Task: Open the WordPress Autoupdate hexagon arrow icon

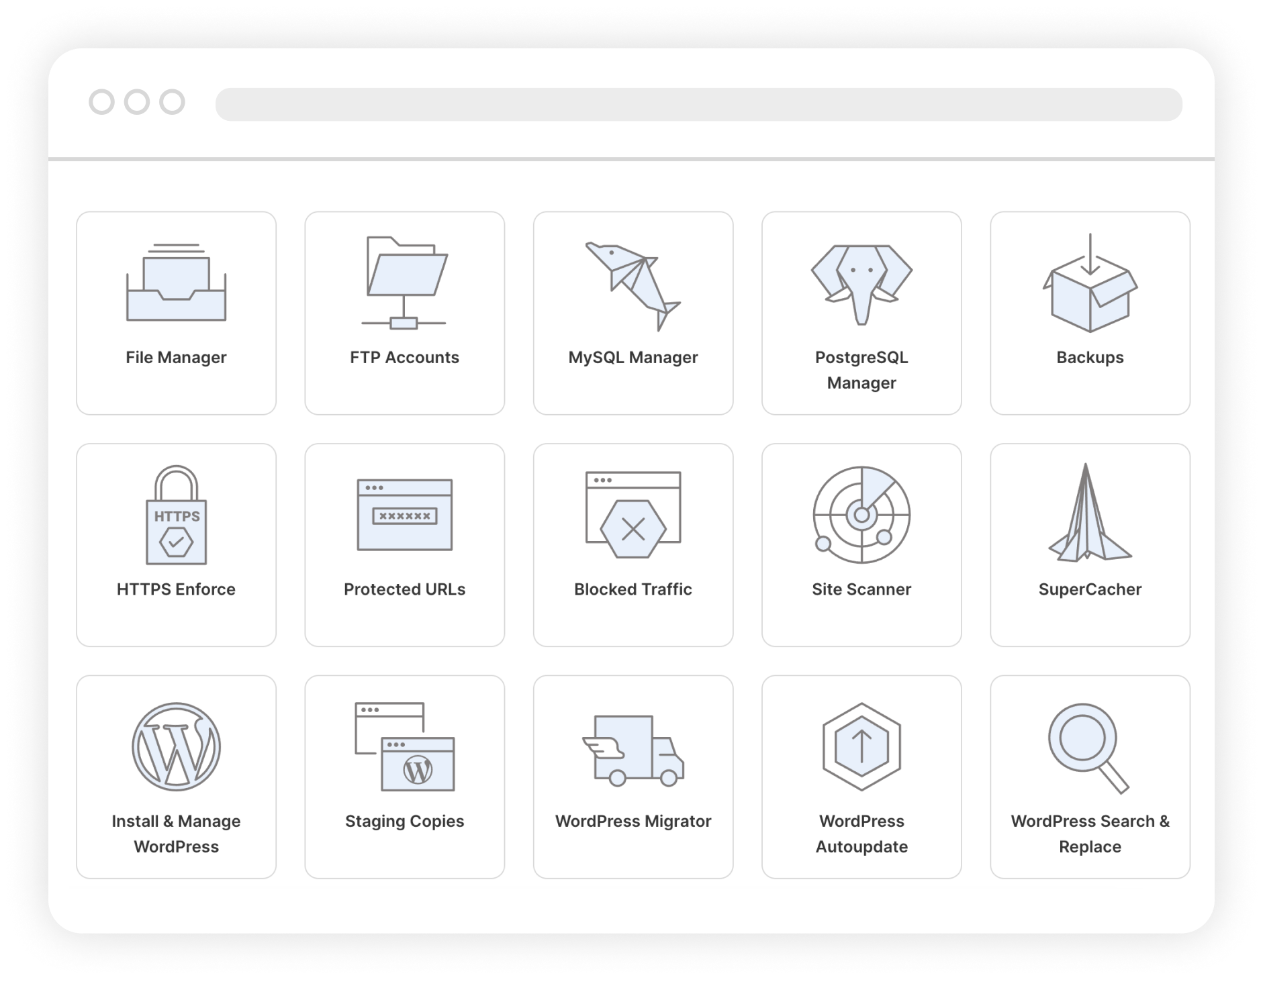Action: click(861, 747)
